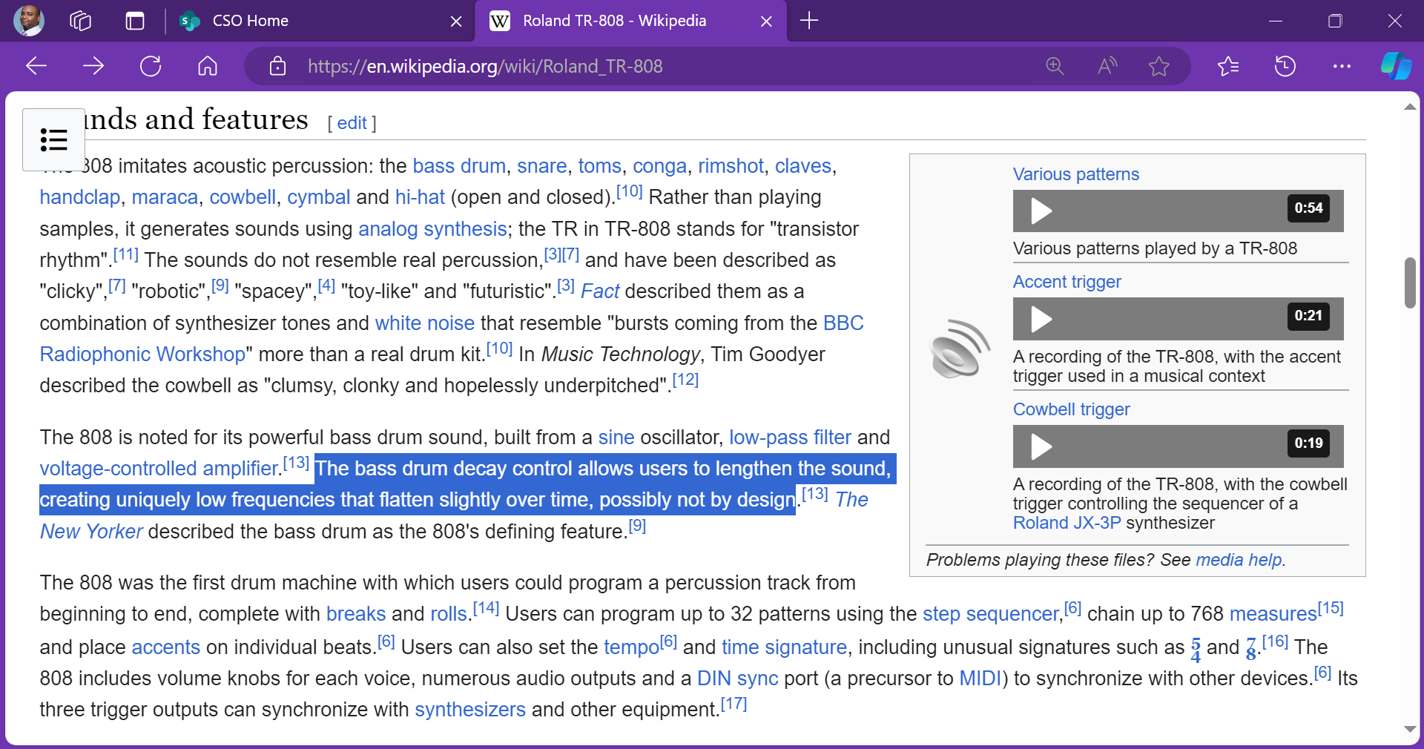Click the Various patterns audio progress bar

click(1178, 211)
